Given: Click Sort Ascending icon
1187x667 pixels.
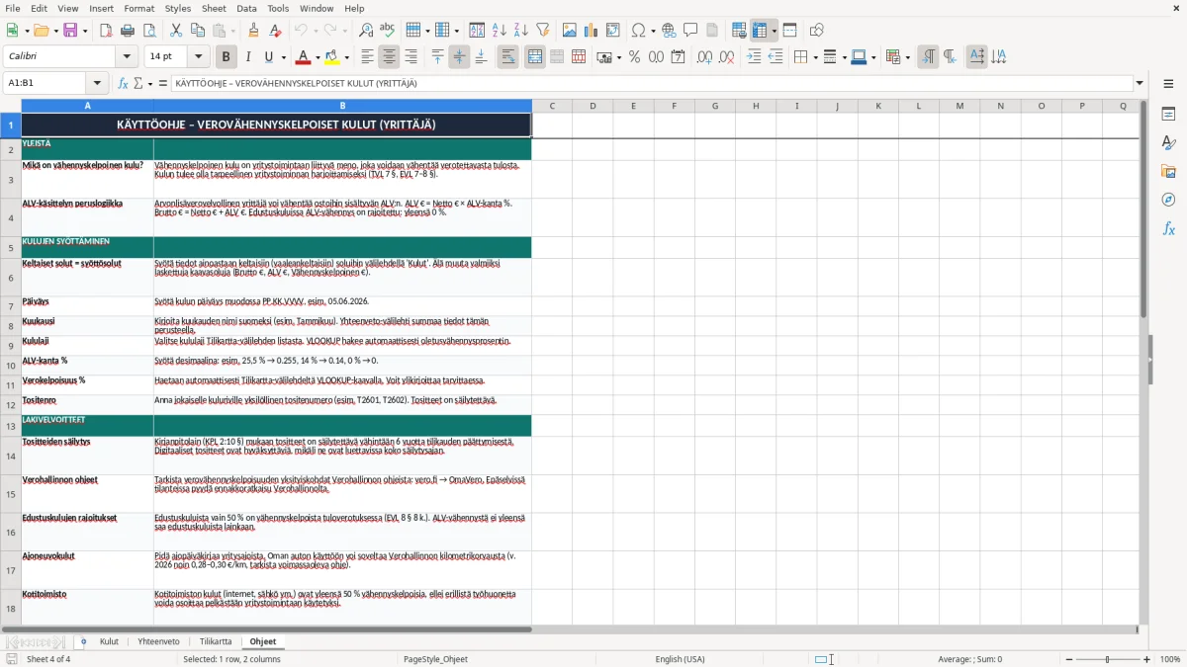Looking at the screenshot, I should point(499,31).
